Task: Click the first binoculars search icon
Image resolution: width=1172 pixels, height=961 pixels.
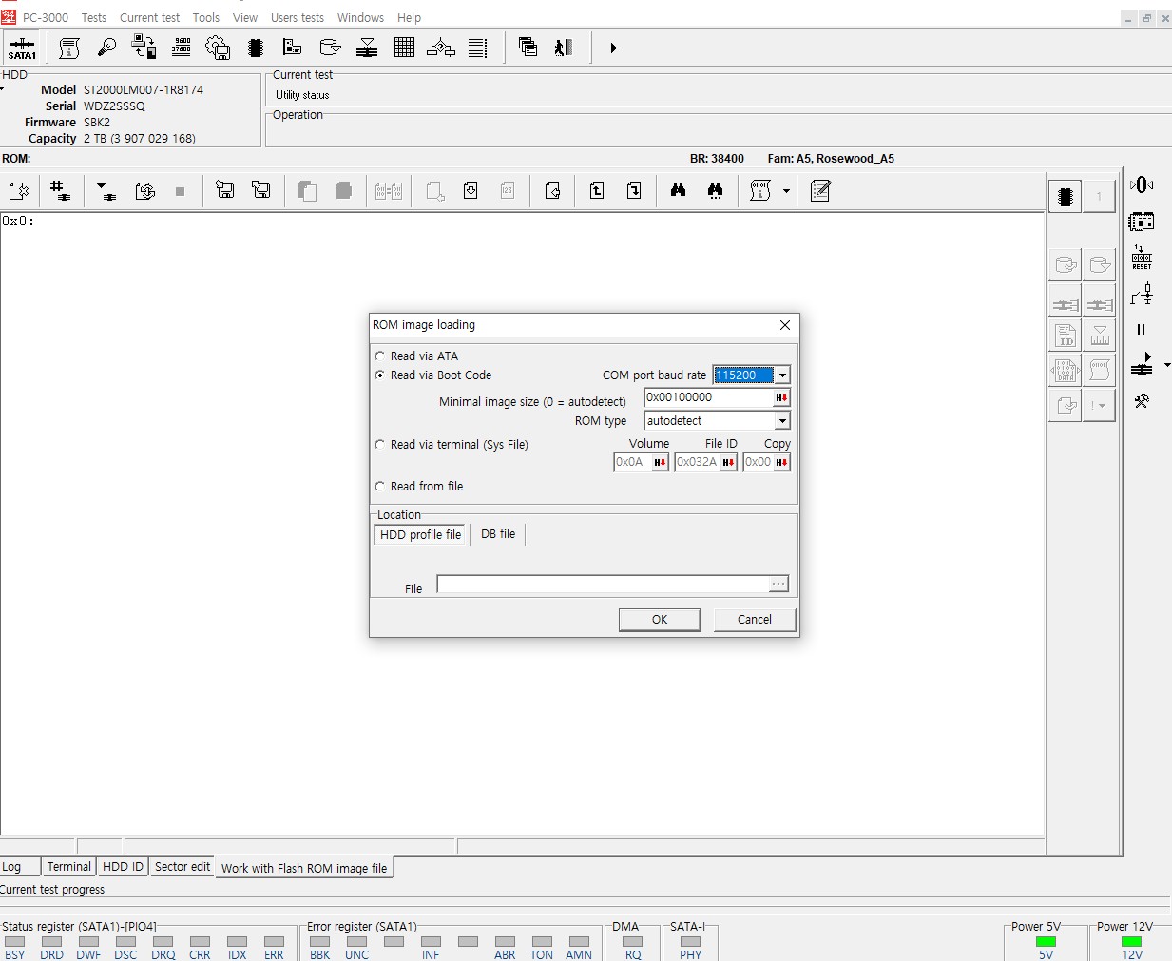Action: pyautogui.click(x=678, y=191)
